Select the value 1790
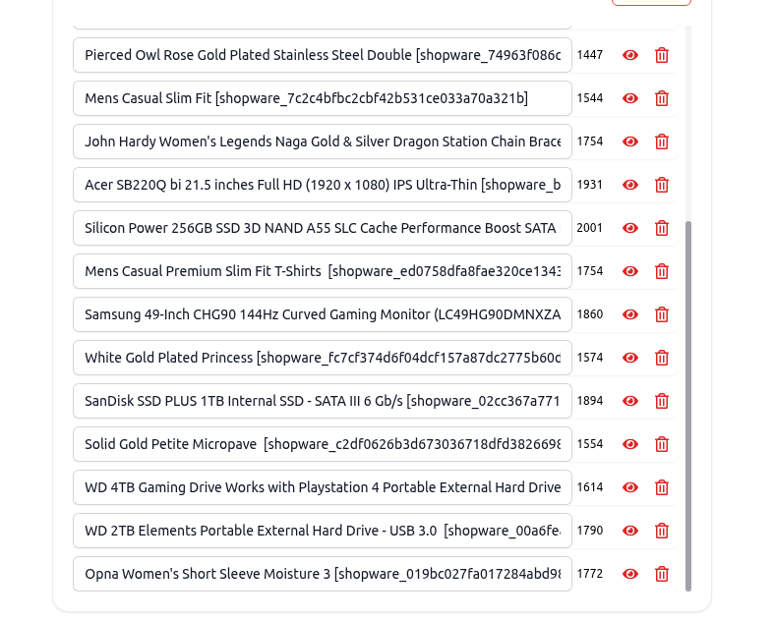The height and width of the screenshot is (620, 774). (590, 531)
